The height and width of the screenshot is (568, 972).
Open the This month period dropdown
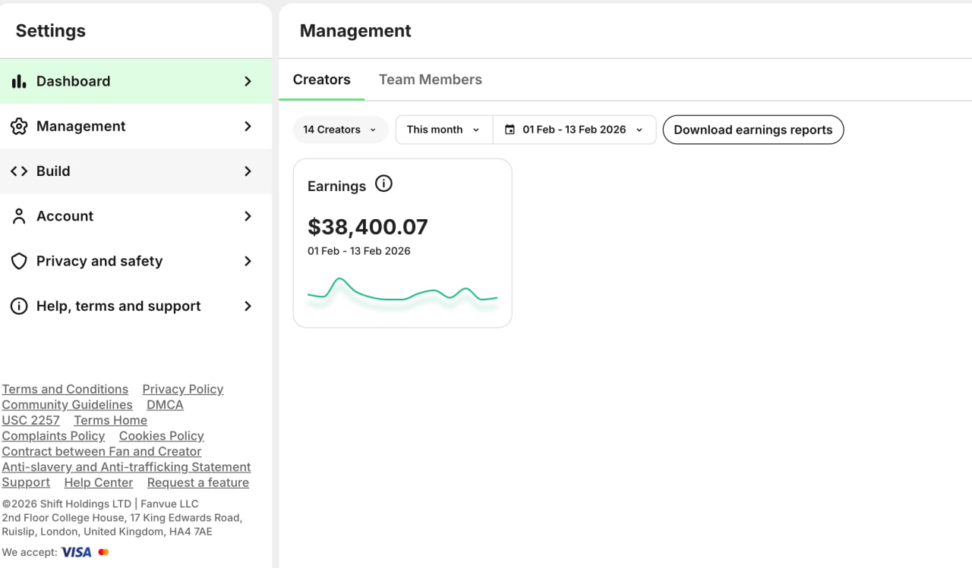444,130
